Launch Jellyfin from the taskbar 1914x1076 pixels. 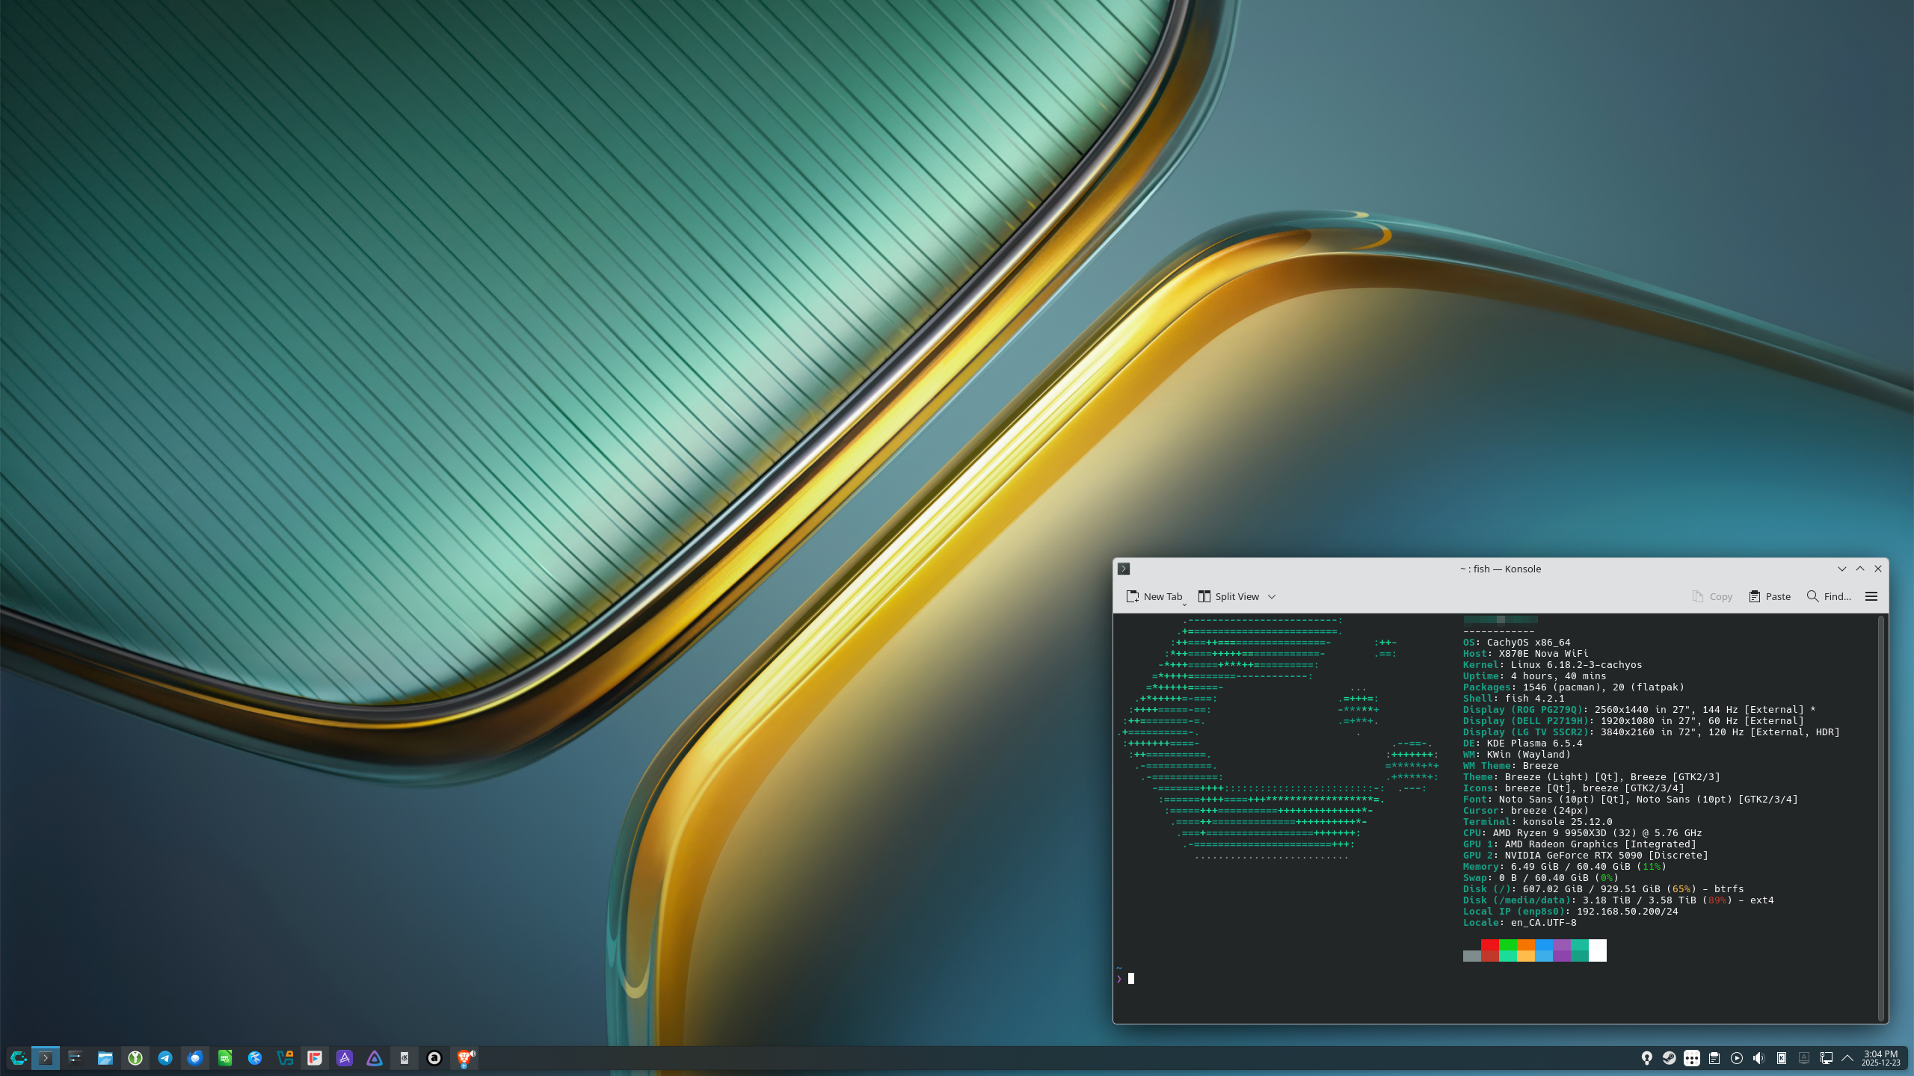coord(375,1058)
